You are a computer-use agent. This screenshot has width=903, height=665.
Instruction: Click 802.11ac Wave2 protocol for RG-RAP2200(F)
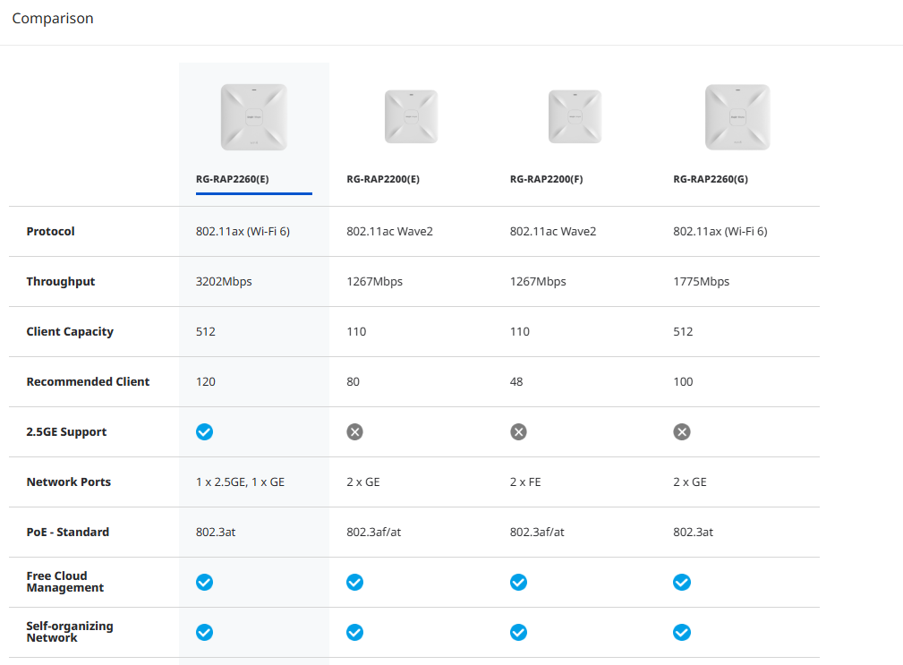[x=553, y=232]
